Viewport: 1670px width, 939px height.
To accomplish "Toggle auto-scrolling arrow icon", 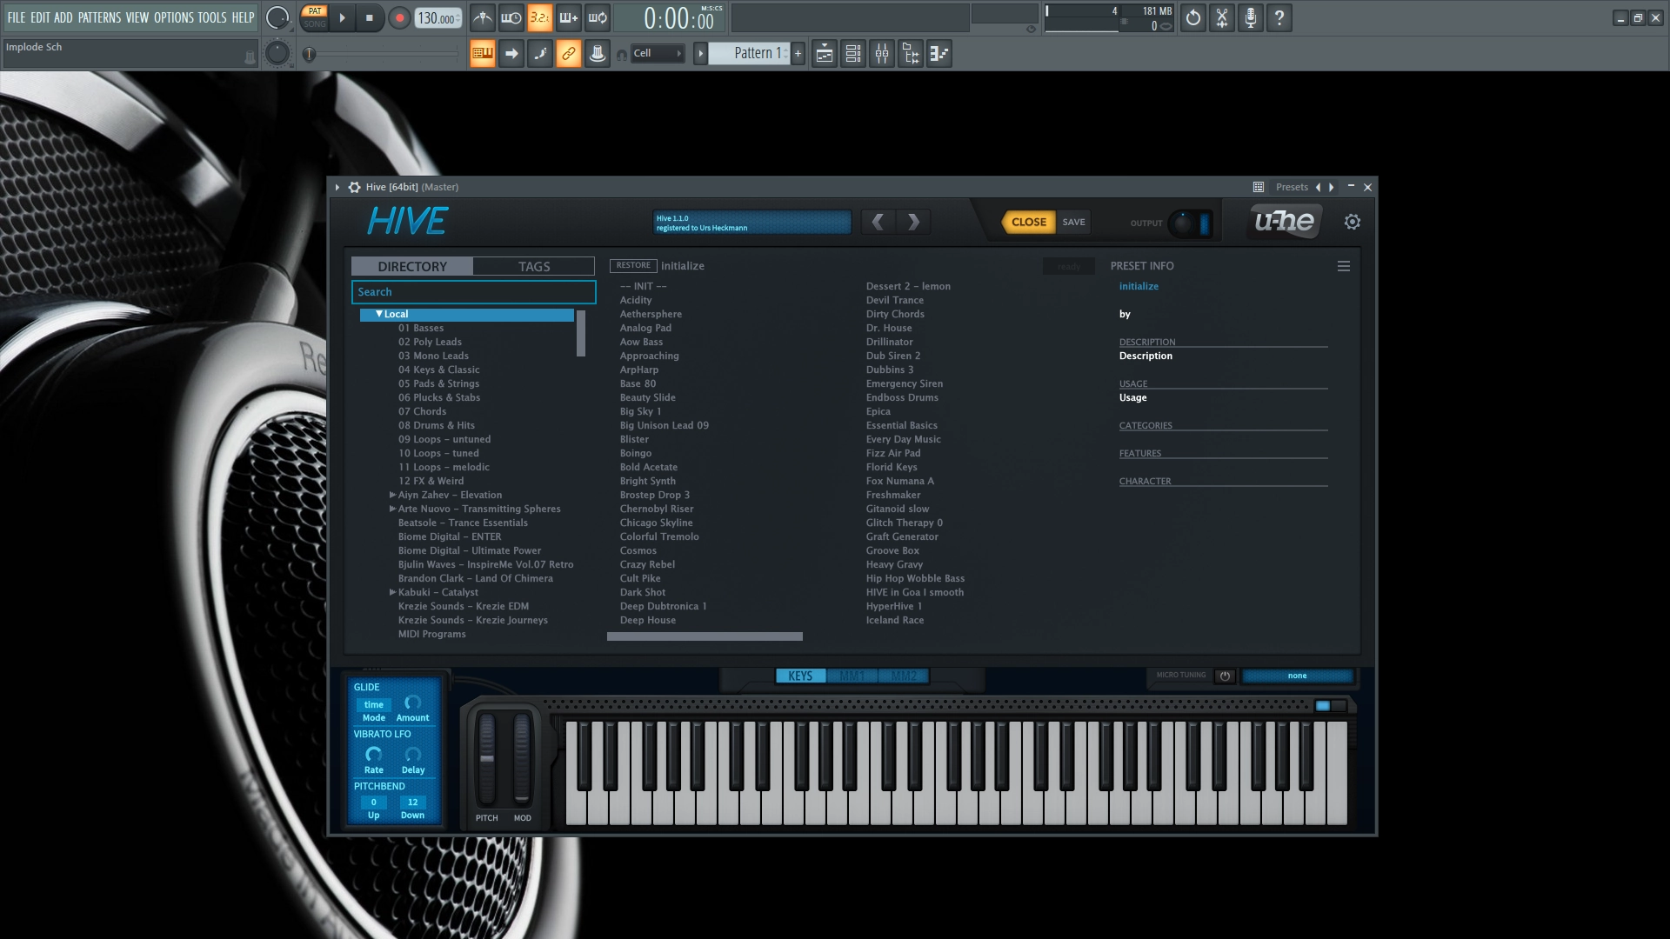I will (511, 54).
